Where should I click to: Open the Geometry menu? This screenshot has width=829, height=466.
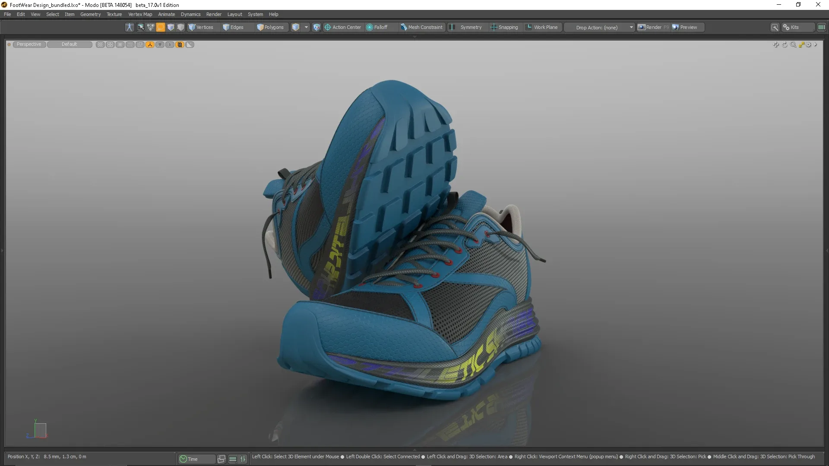pyautogui.click(x=90, y=14)
